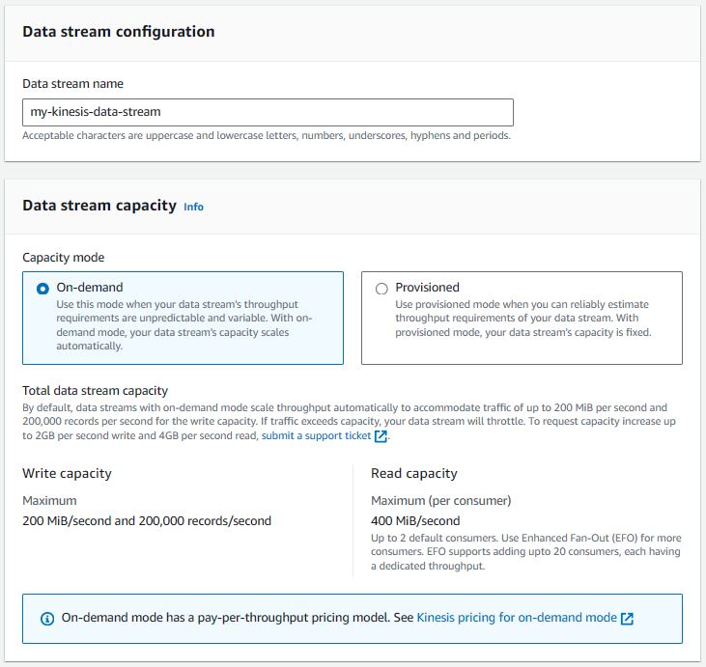Select the Provisioned capacity mode radio button
The image size is (706, 667).
click(381, 289)
